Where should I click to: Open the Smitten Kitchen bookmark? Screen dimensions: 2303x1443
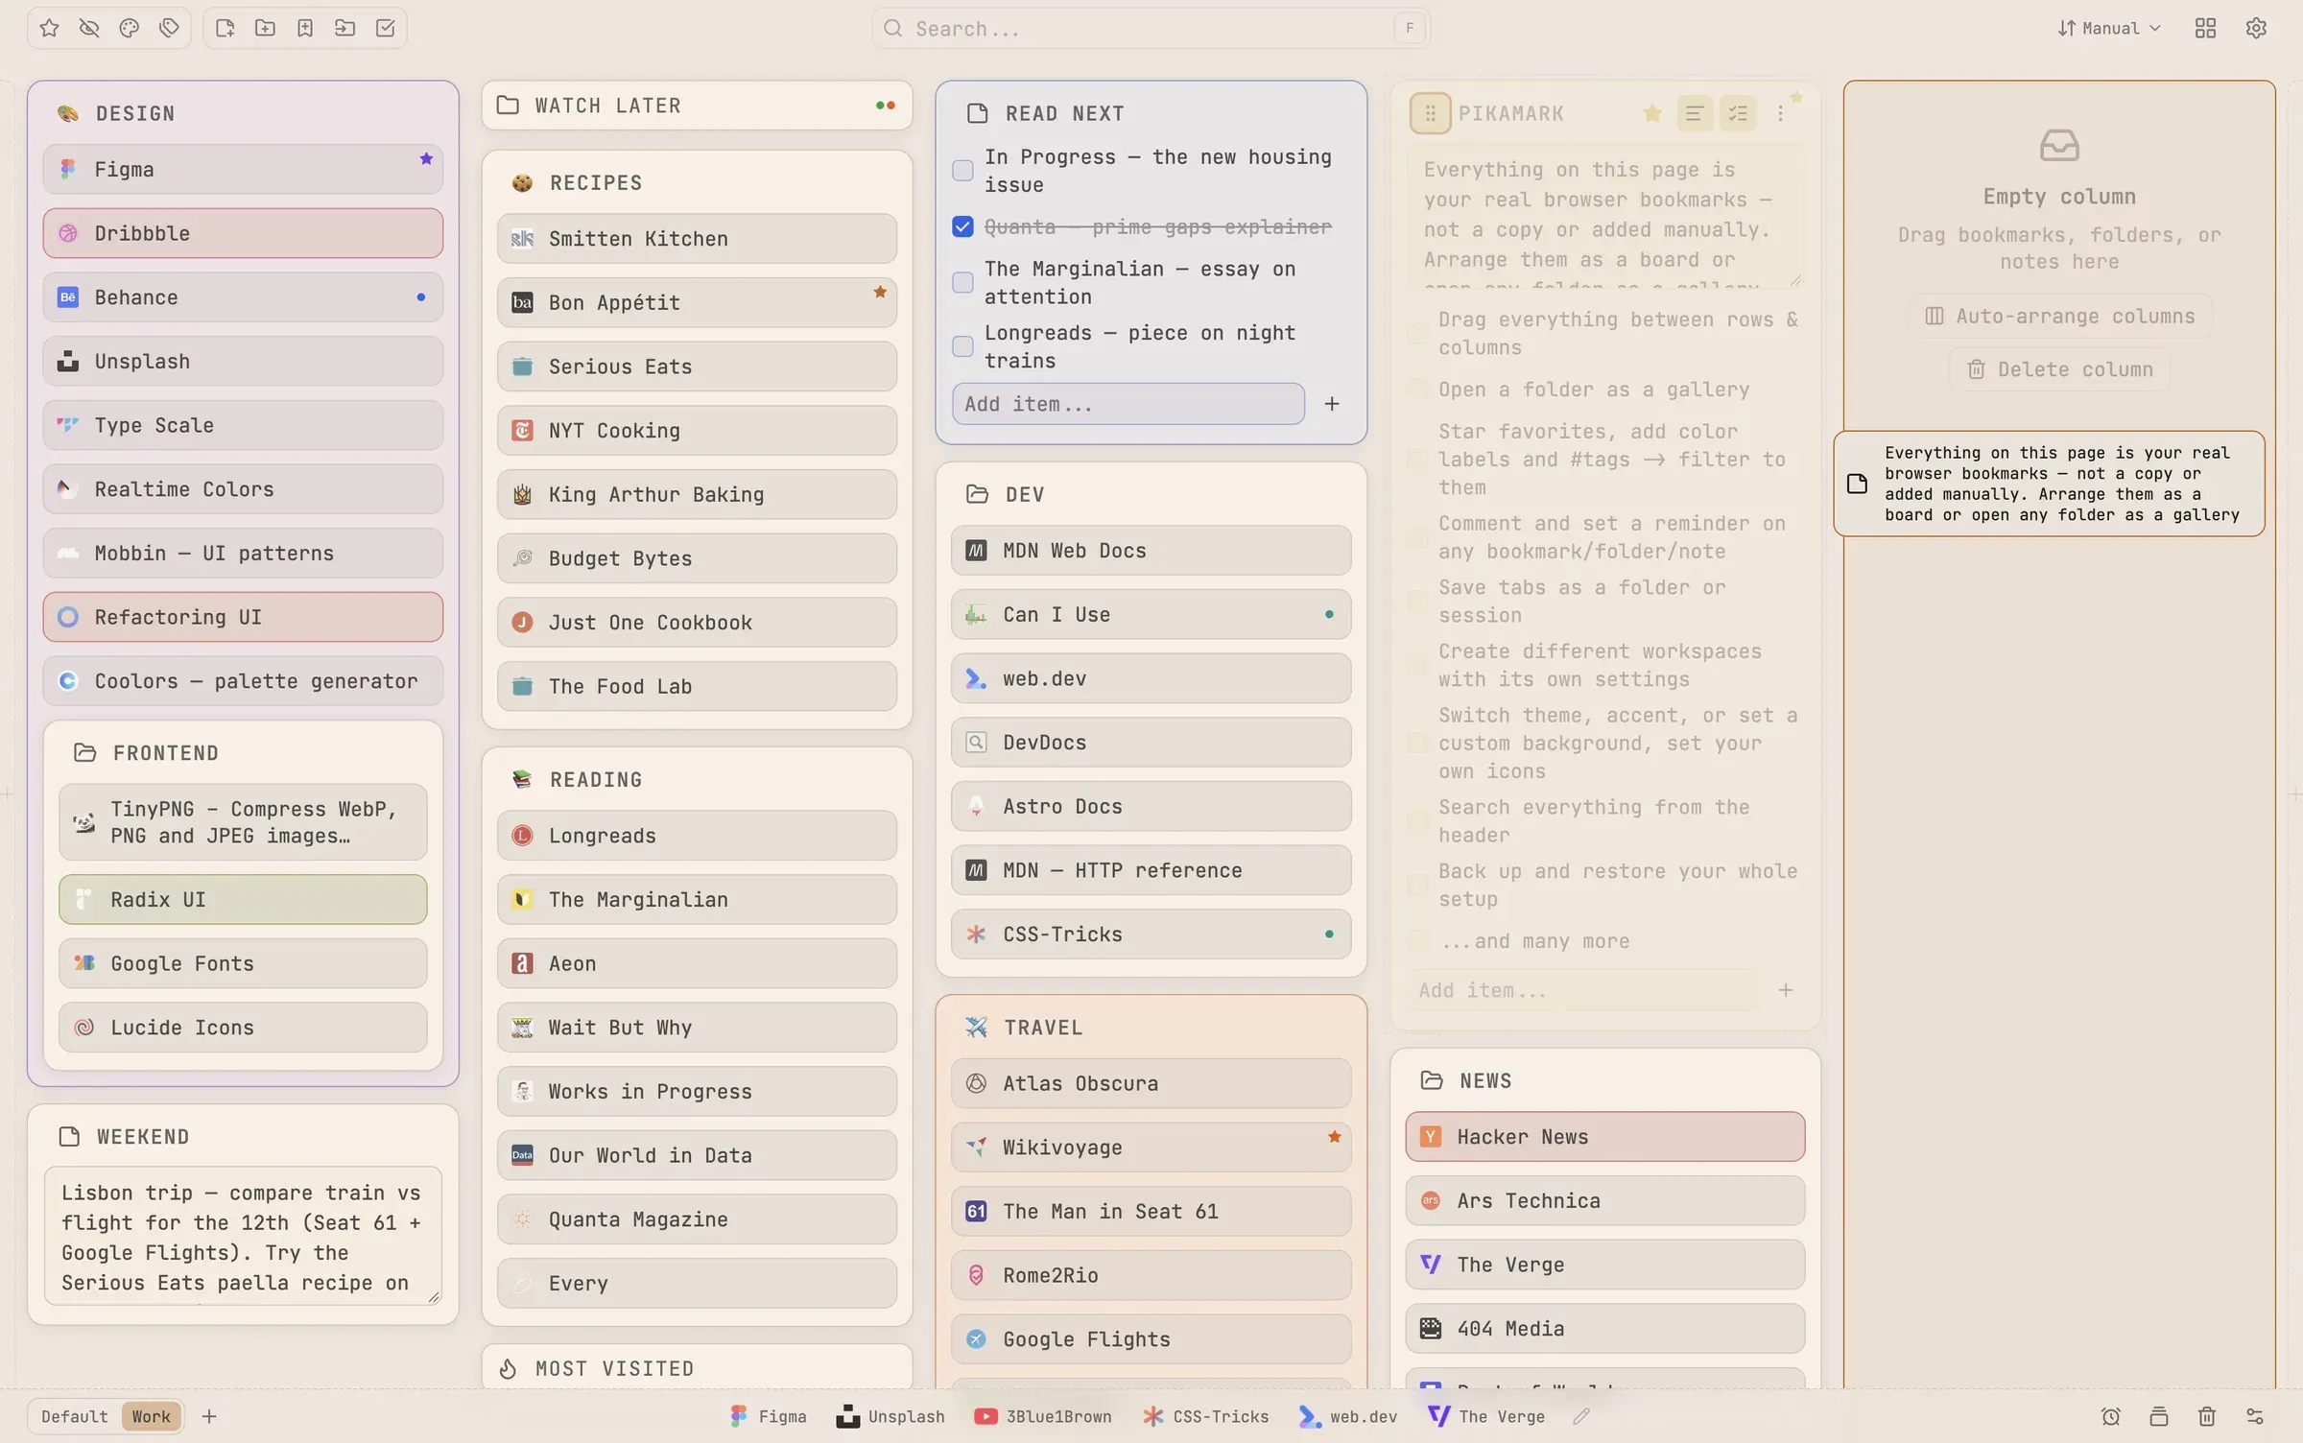(x=698, y=238)
